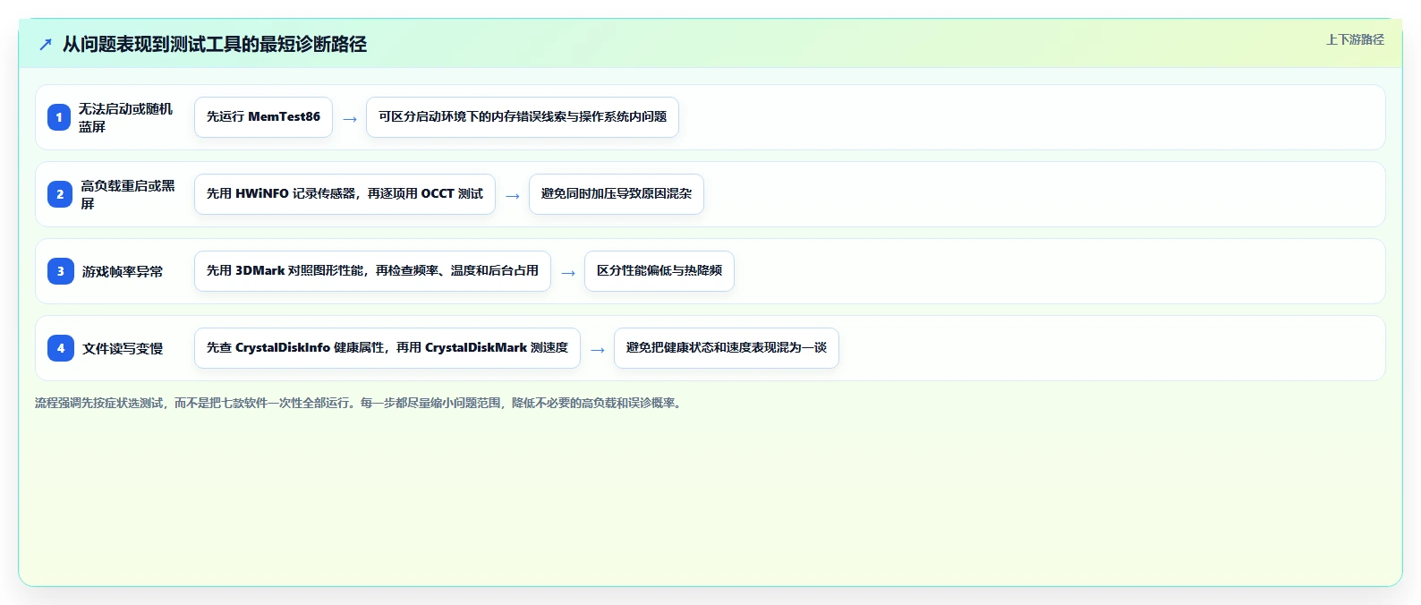1421x605 pixels.
Task: Click the 先用 3DMark 对照图形性能 box
Action: (372, 271)
